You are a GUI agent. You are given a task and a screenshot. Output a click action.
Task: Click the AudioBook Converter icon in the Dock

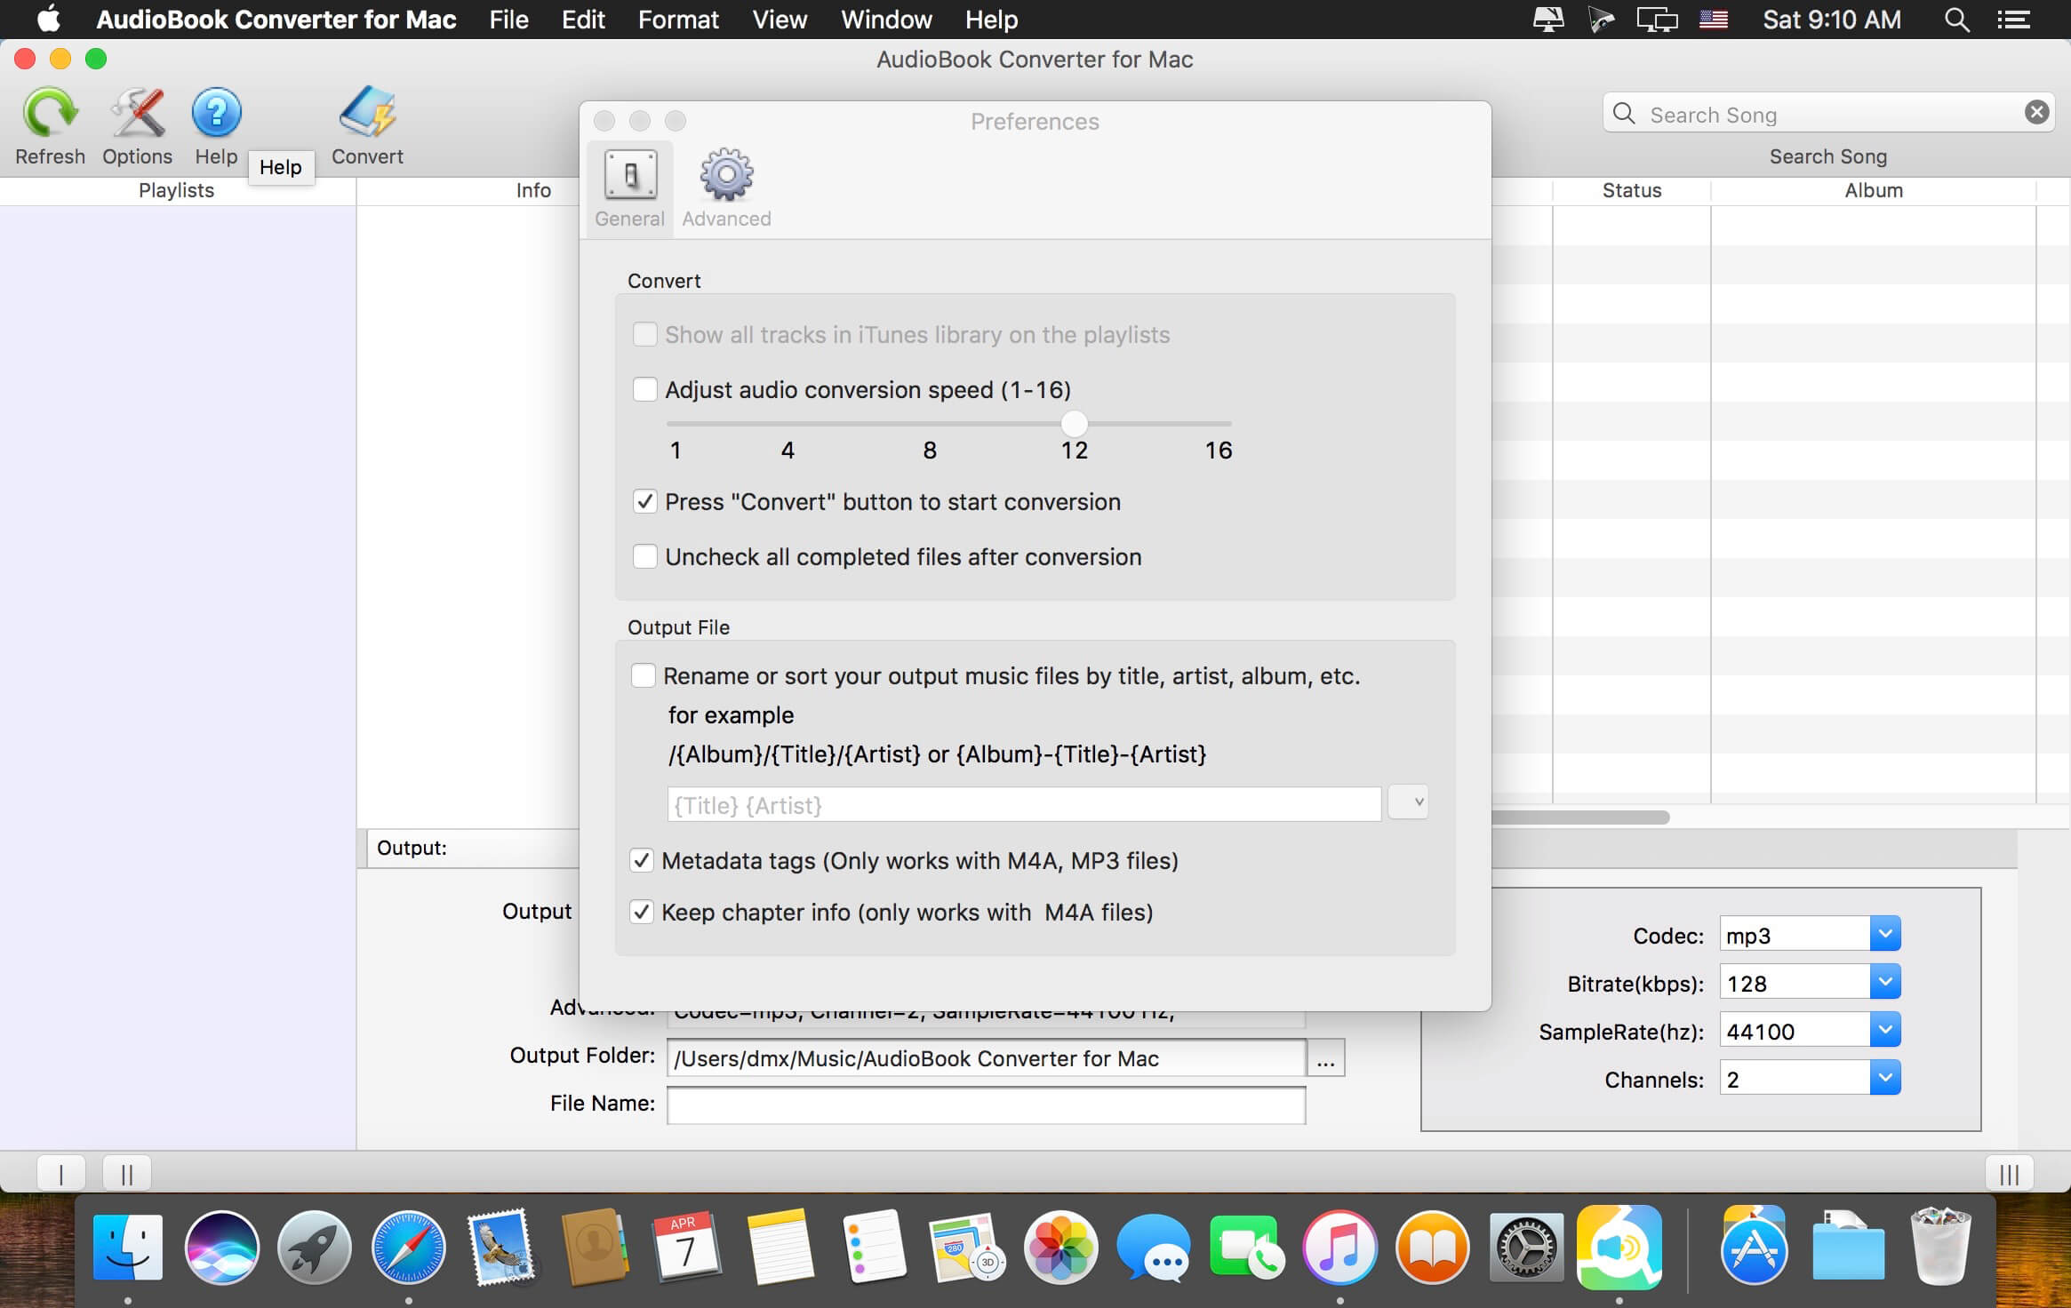1619,1247
